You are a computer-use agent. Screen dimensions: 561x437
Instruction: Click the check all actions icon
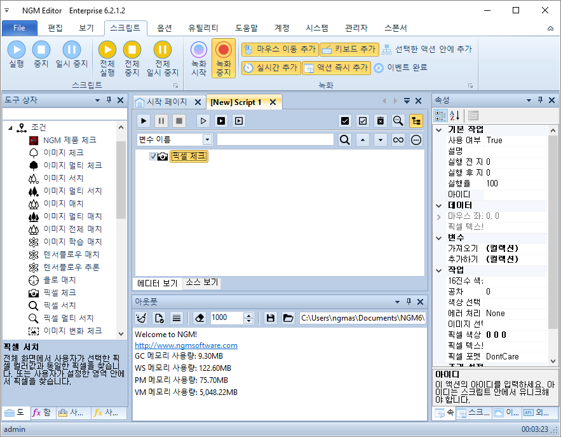(x=345, y=121)
